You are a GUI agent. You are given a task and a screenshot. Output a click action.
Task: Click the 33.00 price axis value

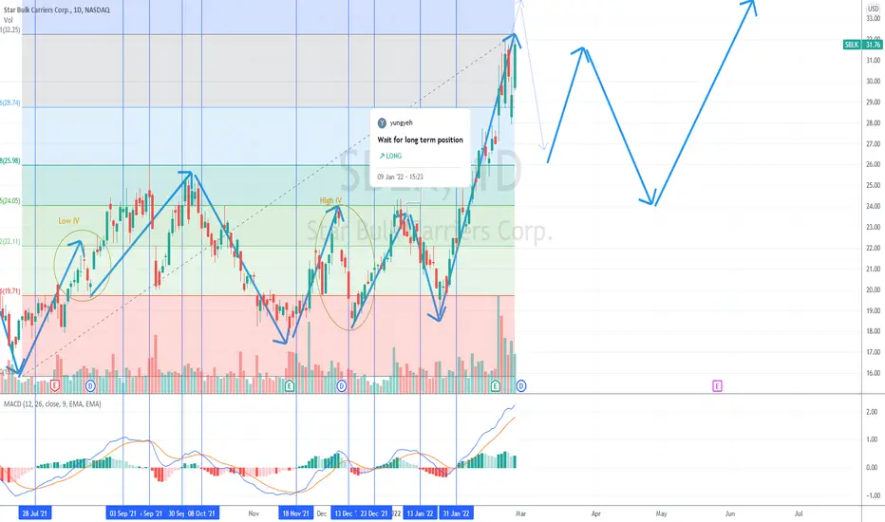(x=874, y=19)
